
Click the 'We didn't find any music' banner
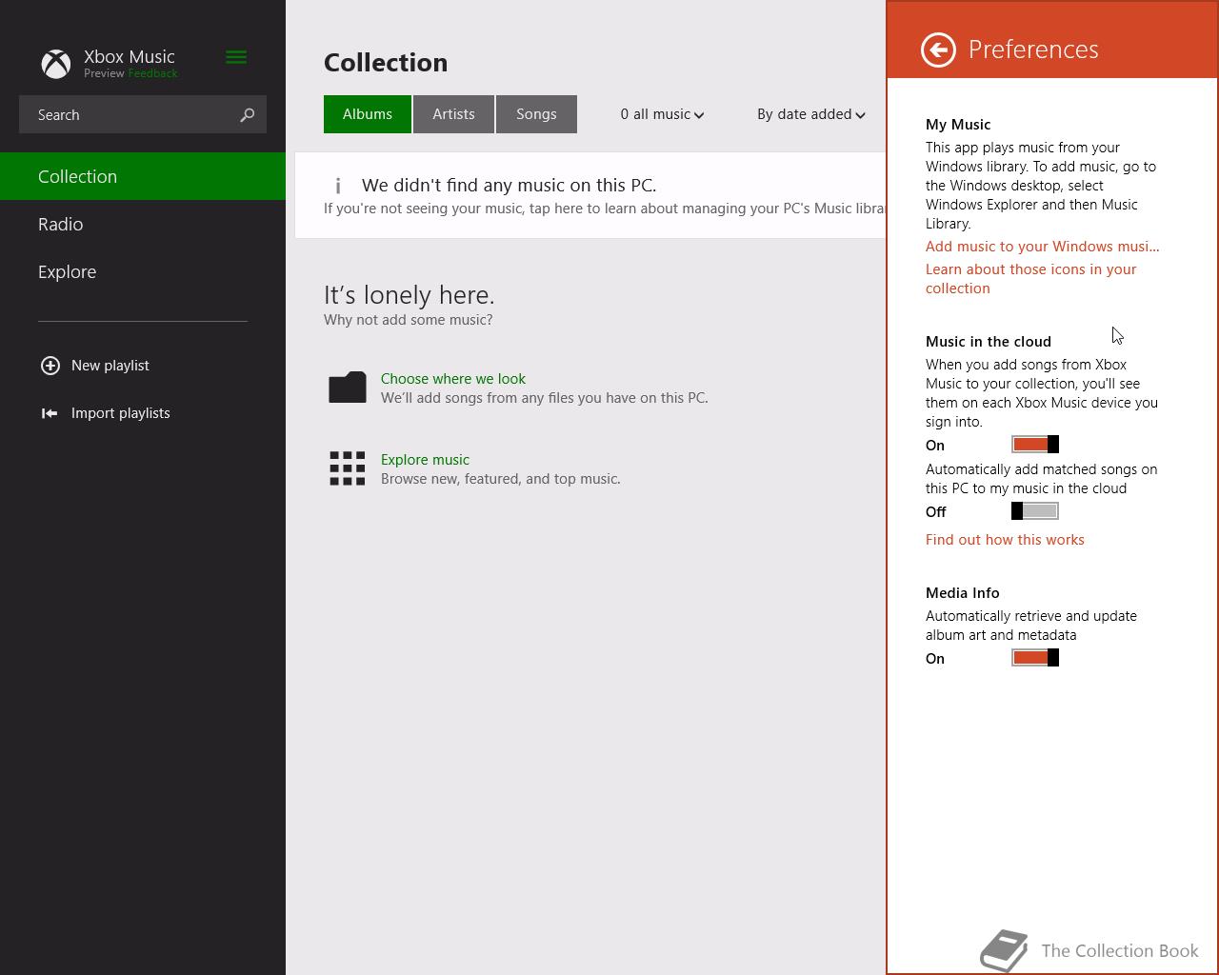tap(590, 195)
